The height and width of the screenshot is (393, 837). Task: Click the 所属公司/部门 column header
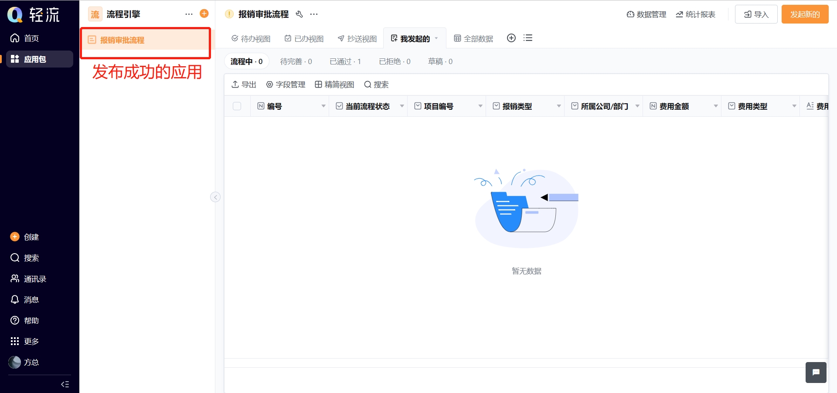pos(604,106)
